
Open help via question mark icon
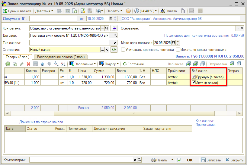[128, 11]
